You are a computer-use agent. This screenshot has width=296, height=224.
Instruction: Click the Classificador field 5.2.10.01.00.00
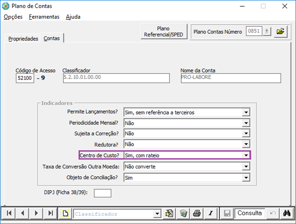pyautogui.click(x=116, y=78)
